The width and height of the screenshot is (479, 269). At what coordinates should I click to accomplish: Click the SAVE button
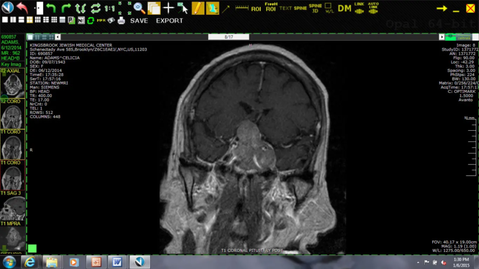[x=139, y=21]
